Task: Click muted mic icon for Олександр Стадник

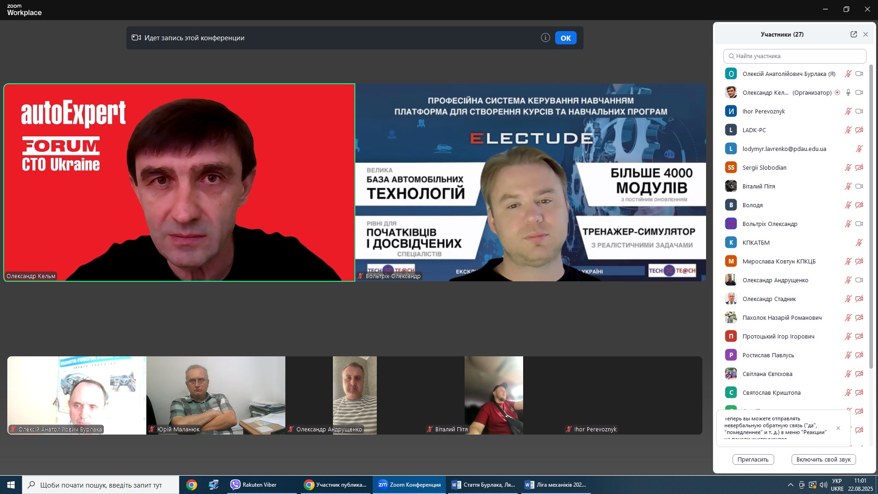Action: (x=848, y=299)
